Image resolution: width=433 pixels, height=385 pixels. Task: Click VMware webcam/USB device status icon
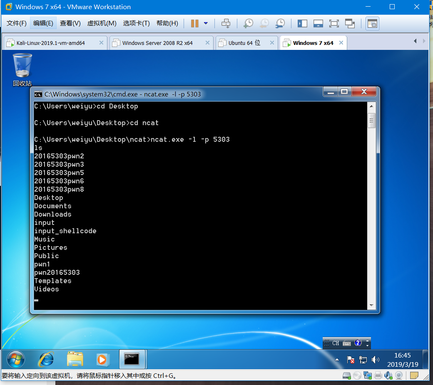pos(399,375)
